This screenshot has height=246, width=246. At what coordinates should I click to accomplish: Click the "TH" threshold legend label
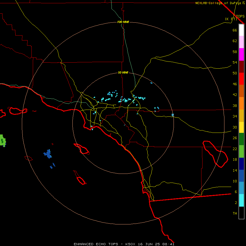click(x=235, y=213)
